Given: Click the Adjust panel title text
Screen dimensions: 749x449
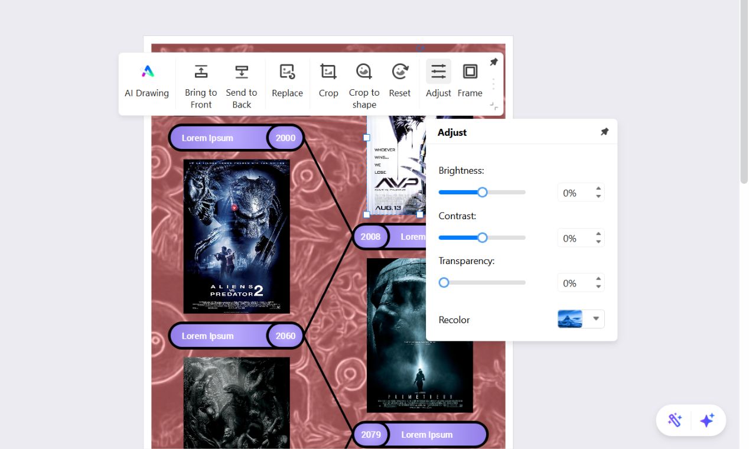Looking at the screenshot, I should point(452,132).
